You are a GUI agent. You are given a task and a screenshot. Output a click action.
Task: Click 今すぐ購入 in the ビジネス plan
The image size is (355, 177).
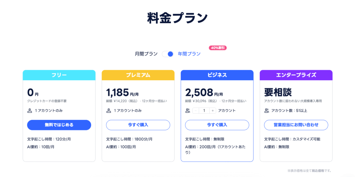tap(217, 125)
